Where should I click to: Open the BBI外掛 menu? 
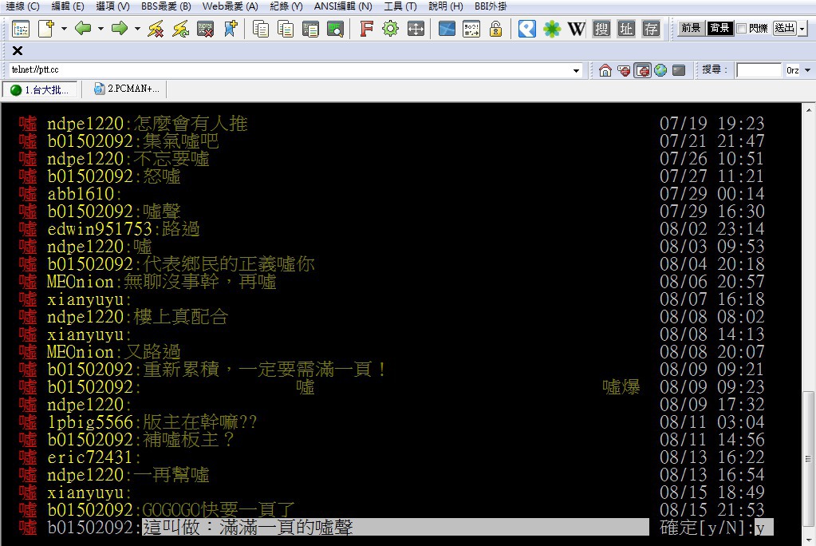pyautogui.click(x=491, y=6)
